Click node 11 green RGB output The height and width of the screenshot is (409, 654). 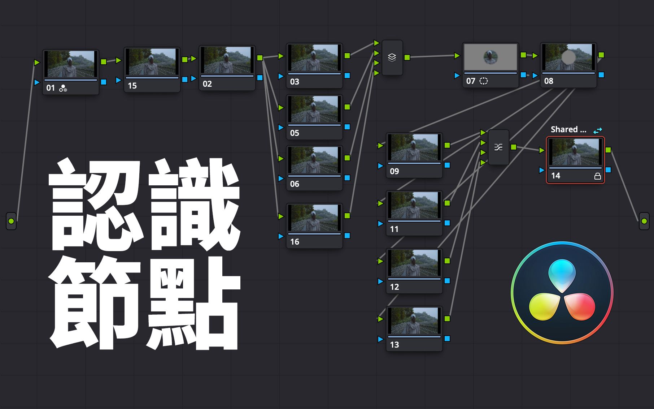pos(447,203)
